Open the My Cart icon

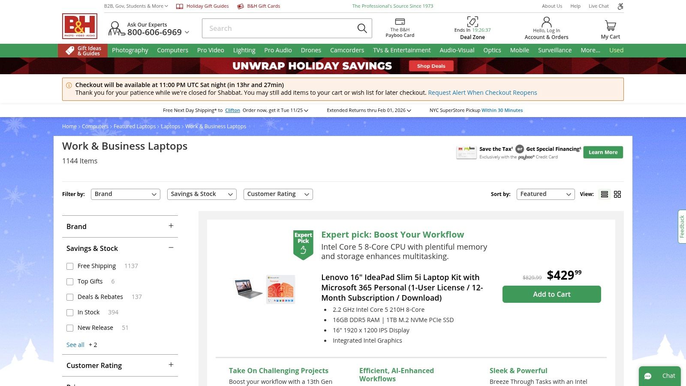coord(611,26)
